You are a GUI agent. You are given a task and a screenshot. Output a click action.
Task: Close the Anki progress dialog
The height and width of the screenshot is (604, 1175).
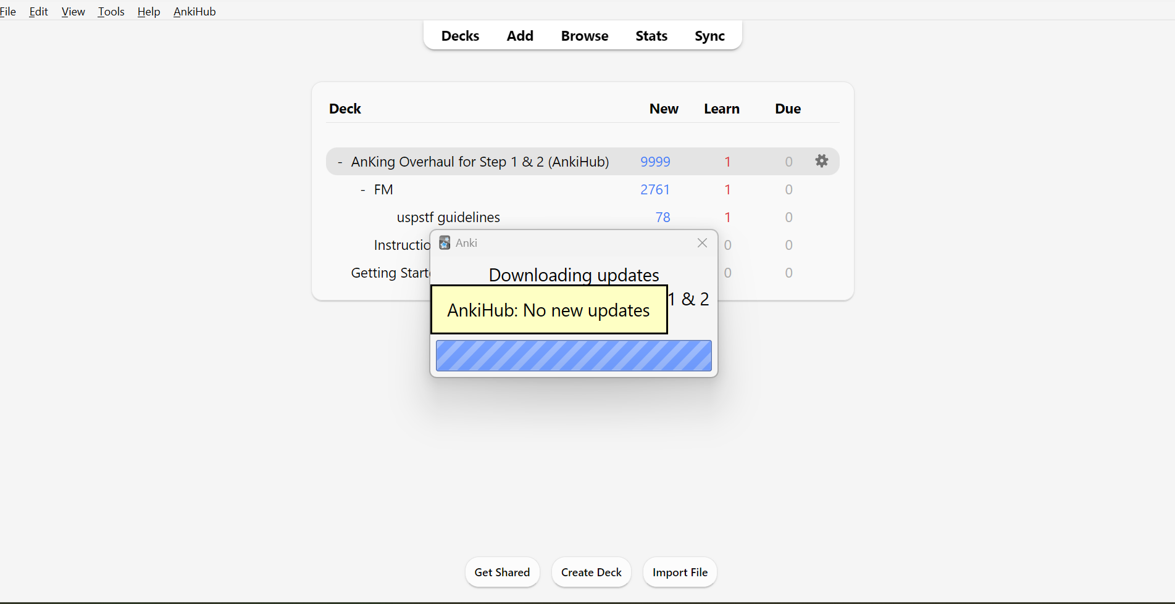tap(702, 243)
